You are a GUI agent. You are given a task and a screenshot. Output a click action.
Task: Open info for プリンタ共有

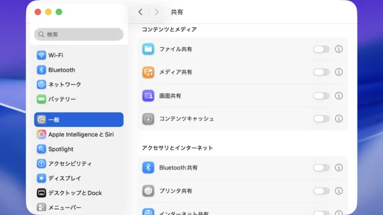point(339,191)
